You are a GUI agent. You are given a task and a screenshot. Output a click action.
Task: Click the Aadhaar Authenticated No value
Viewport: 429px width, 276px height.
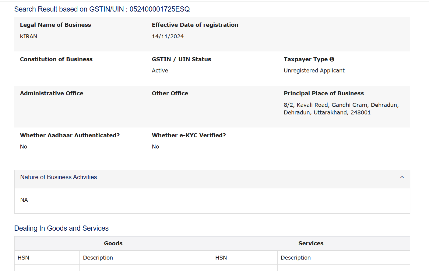(23, 147)
